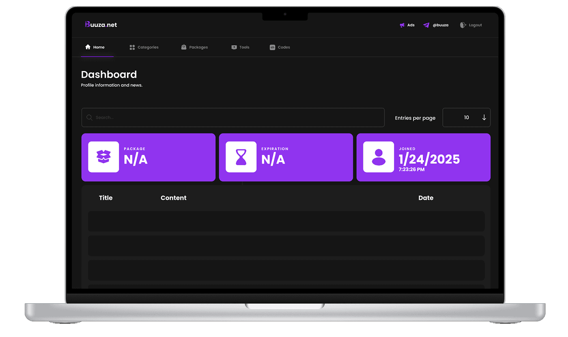Click the Buuza.net logo
This screenshot has width=568, height=337.
pos(101,25)
